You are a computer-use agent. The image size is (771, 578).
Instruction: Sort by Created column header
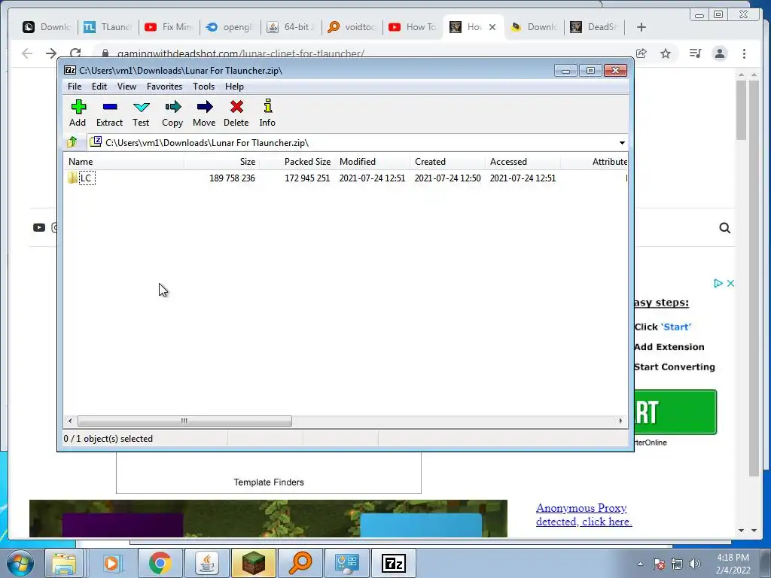click(447, 162)
